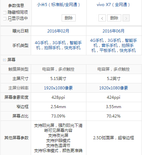Image resolution: width=142 pixels, height=155 pixels.
Task: Click vivo X7's 音乐手机 type link
Action: [x=110, y=46]
